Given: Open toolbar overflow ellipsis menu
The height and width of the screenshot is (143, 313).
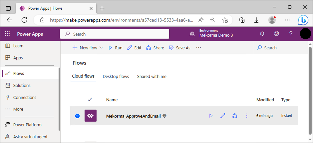Looking at the screenshot, I should 199,48.
